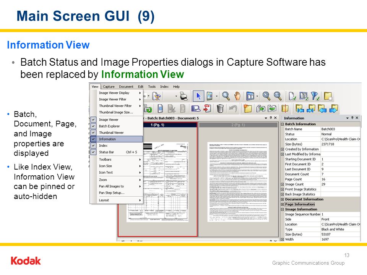Viewport: 367px width, 275px height.
Task: Click the Batch003 name value
Action: [x=328, y=129]
